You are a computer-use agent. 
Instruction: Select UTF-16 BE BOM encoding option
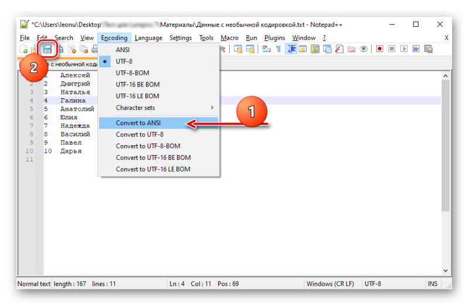pos(159,84)
